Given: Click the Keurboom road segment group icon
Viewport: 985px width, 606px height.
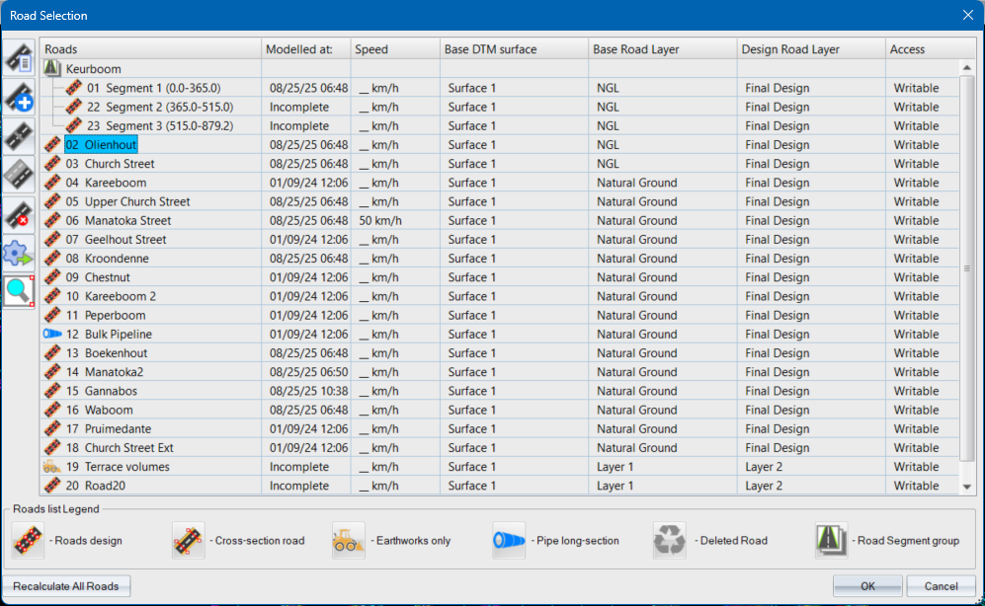Looking at the screenshot, I should 53,69.
